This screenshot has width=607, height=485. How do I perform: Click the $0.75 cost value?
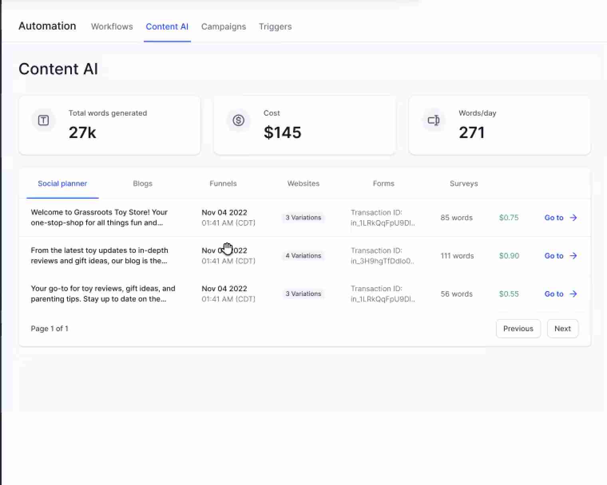coord(509,217)
